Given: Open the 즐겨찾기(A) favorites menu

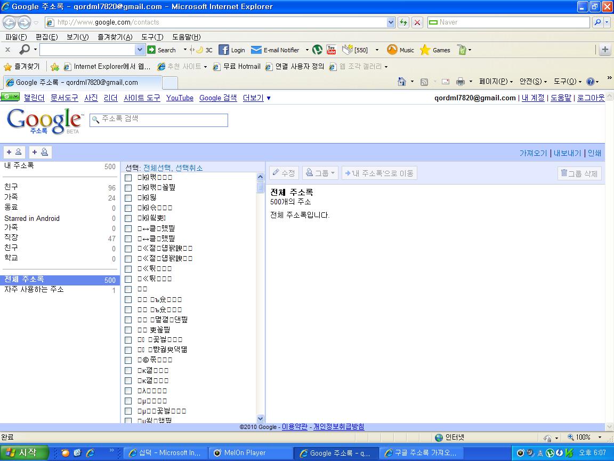Looking at the screenshot, I should point(115,37).
